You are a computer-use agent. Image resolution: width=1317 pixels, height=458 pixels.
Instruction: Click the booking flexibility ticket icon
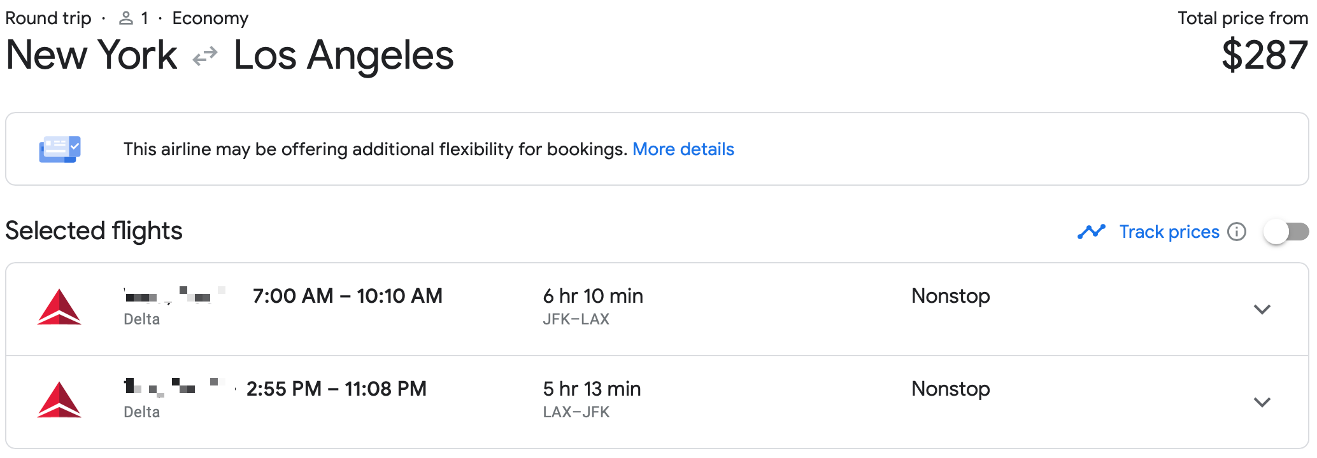pyautogui.click(x=59, y=148)
